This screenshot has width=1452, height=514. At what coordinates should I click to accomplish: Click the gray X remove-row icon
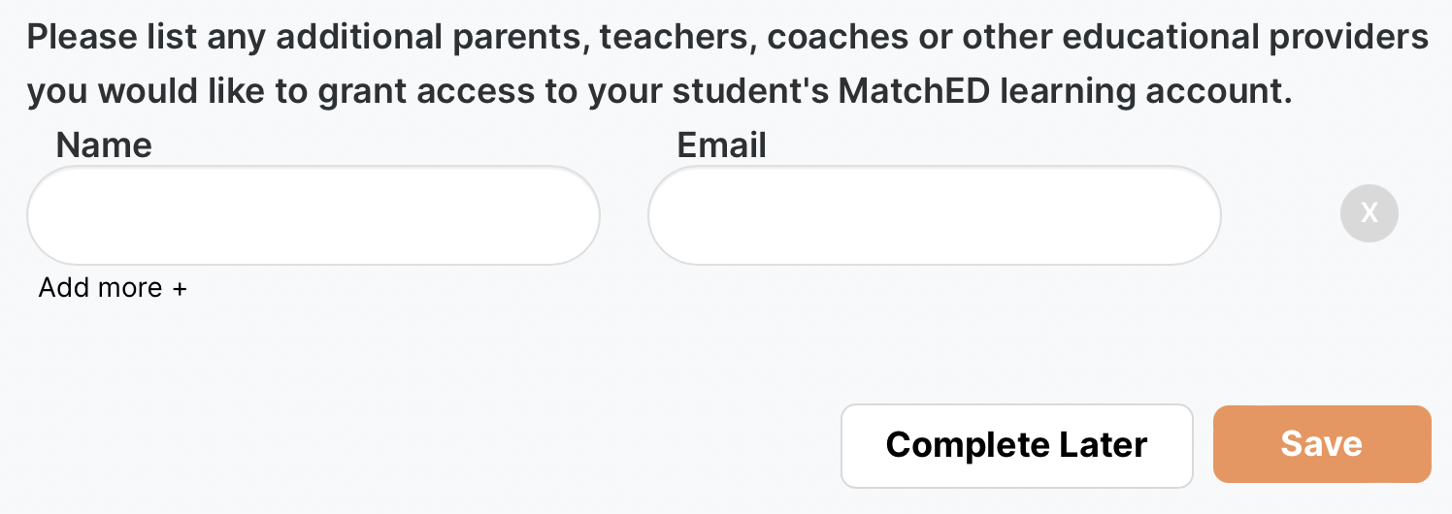click(x=1369, y=213)
